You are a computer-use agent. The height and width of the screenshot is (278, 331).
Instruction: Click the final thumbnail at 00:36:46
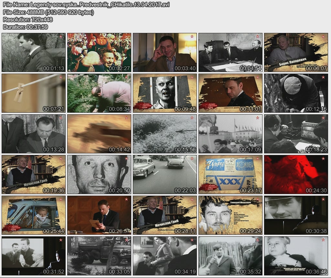(296, 256)
